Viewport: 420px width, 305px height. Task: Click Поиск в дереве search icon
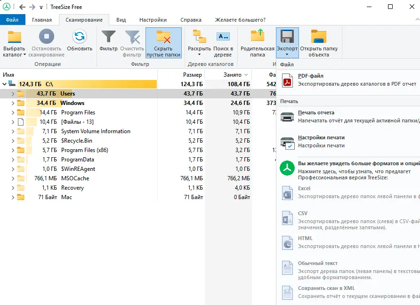223,36
